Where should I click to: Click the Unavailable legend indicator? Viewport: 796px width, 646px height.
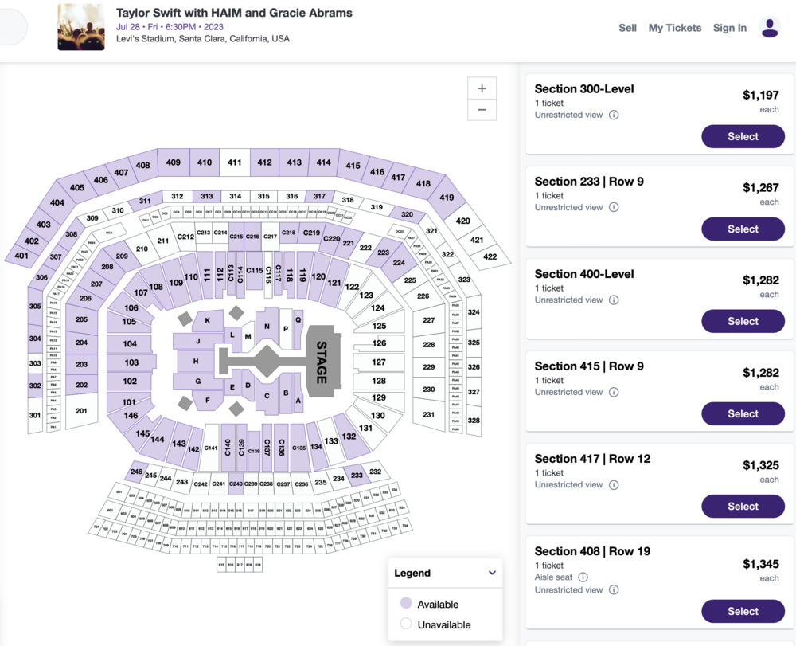coord(406,624)
